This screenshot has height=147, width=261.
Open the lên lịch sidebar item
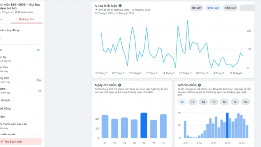[x=21, y=100]
